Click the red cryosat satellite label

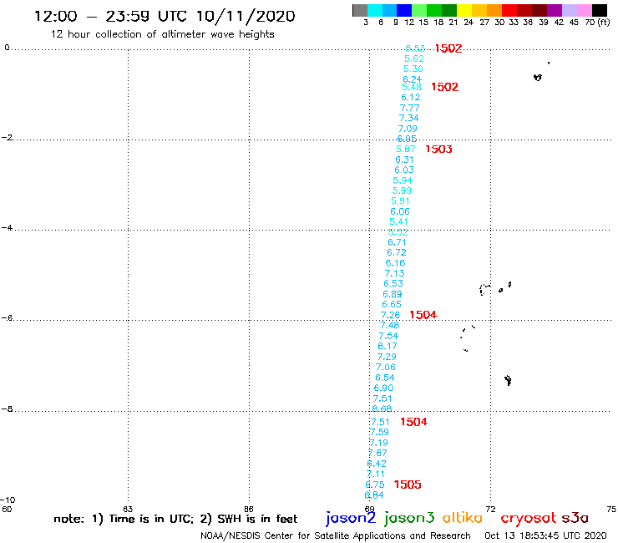tap(528, 518)
